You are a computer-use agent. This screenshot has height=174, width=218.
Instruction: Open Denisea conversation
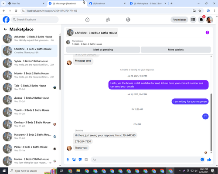pyautogui.click(x=30, y=124)
